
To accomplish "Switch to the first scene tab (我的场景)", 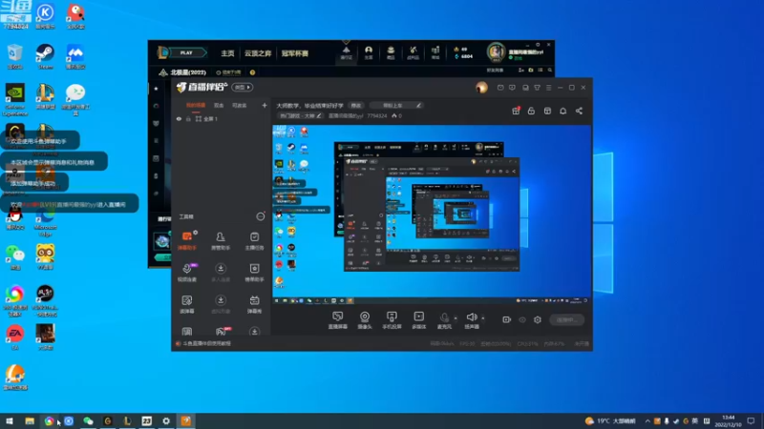I will (196, 105).
